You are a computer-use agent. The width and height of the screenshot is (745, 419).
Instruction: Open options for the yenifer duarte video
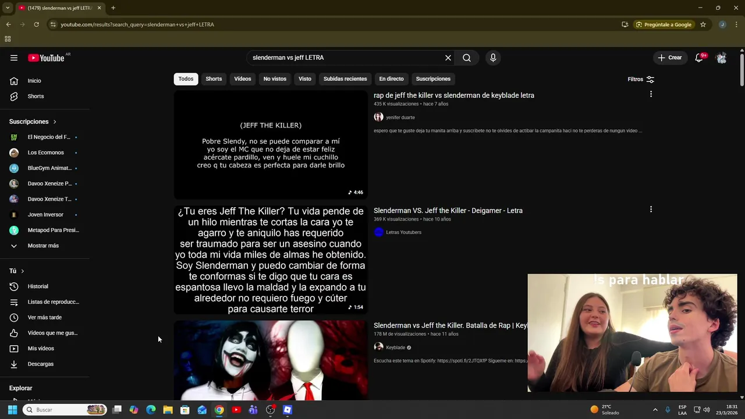click(x=651, y=94)
